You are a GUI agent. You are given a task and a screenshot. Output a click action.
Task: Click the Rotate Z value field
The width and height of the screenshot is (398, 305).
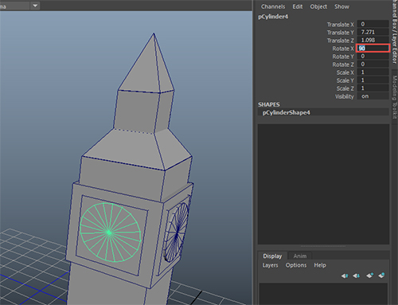[x=373, y=65]
